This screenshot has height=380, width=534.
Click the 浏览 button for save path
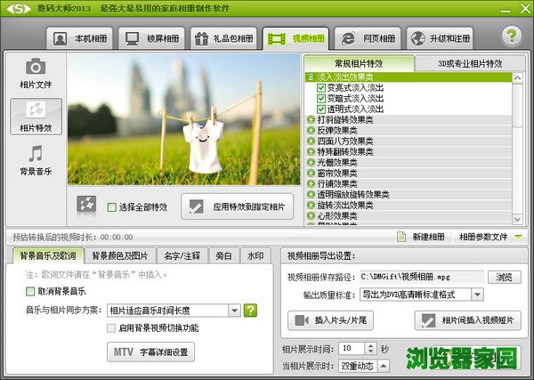tap(504, 277)
